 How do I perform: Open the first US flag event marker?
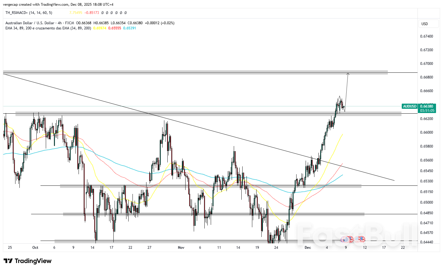pyautogui.click(x=351, y=239)
